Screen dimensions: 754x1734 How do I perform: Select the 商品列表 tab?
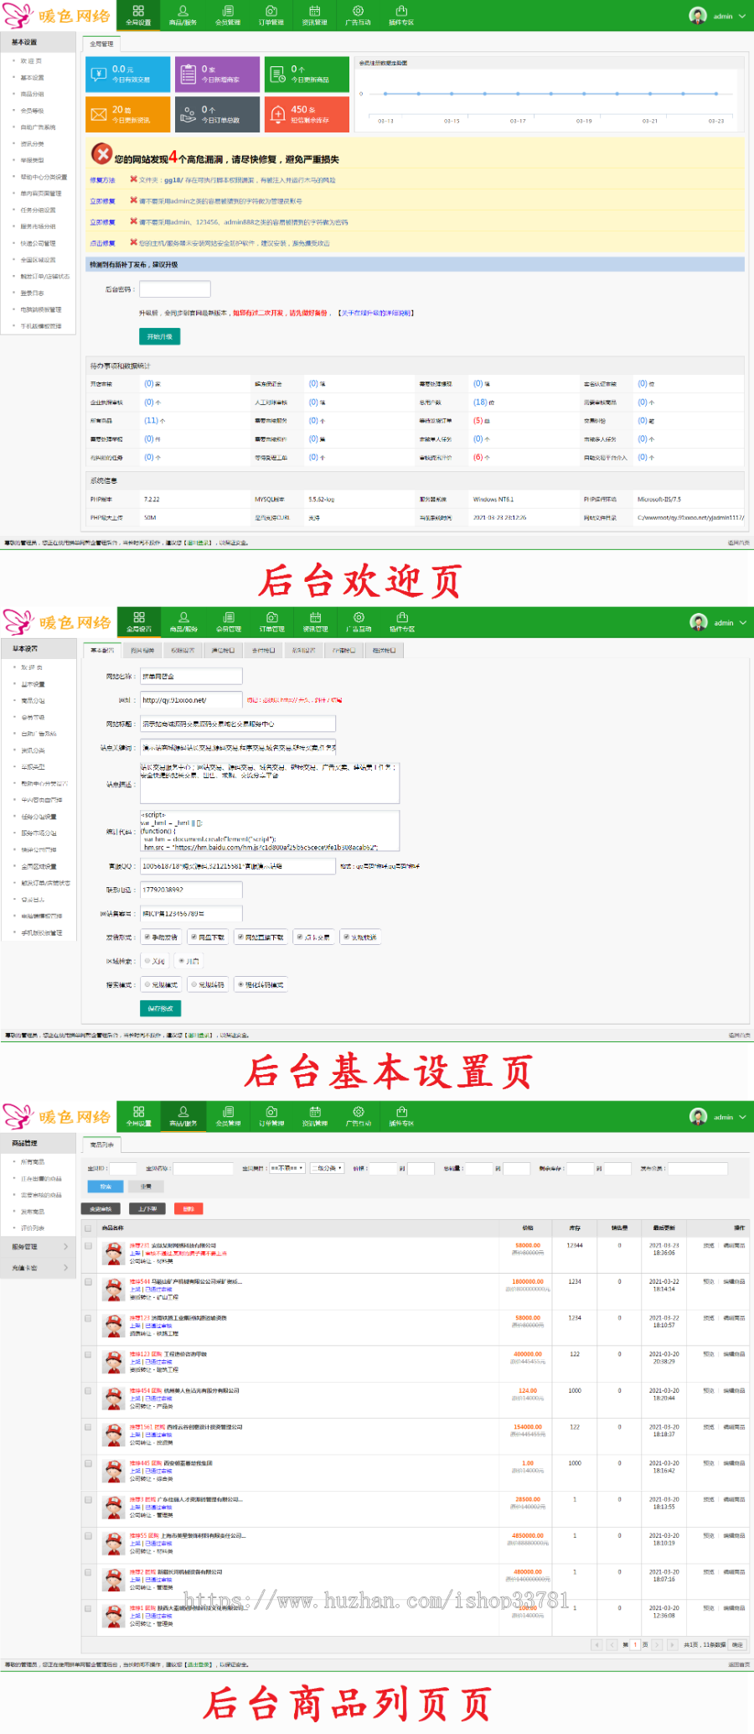[102, 1145]
